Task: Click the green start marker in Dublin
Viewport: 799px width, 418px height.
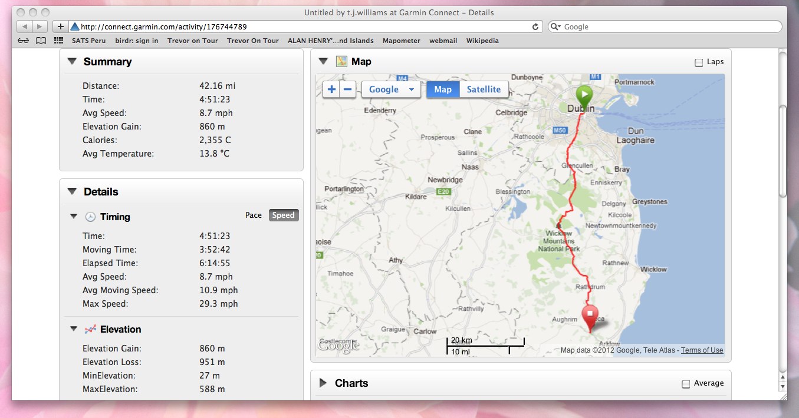Action: [x=584, y=94]
